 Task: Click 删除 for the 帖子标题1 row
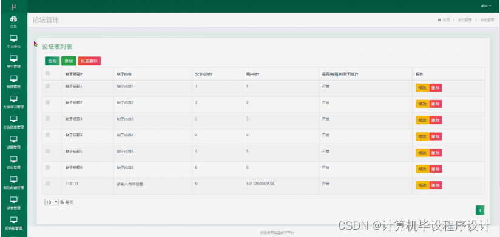(435, 88)
